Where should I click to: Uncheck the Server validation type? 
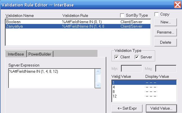[137, 57]
